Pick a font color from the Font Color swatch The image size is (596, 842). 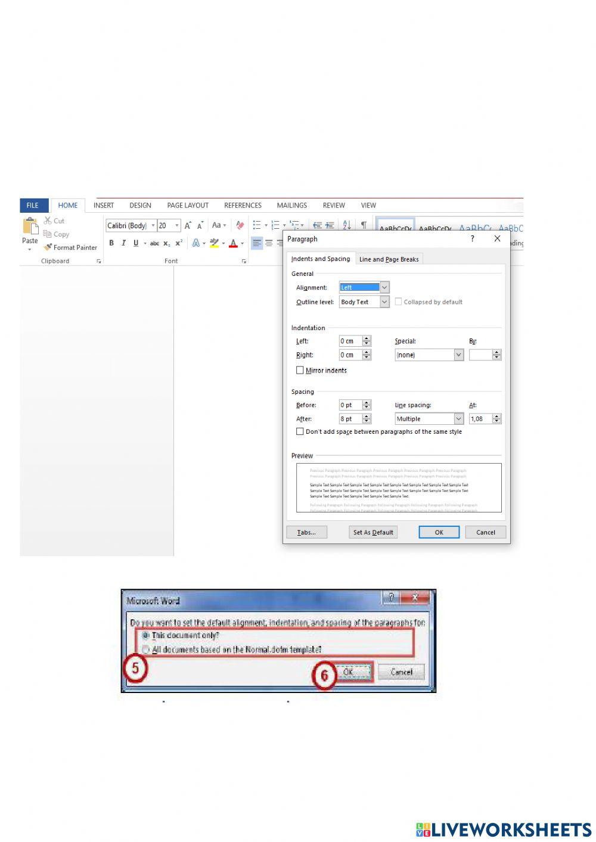click(x=234, y=243)
